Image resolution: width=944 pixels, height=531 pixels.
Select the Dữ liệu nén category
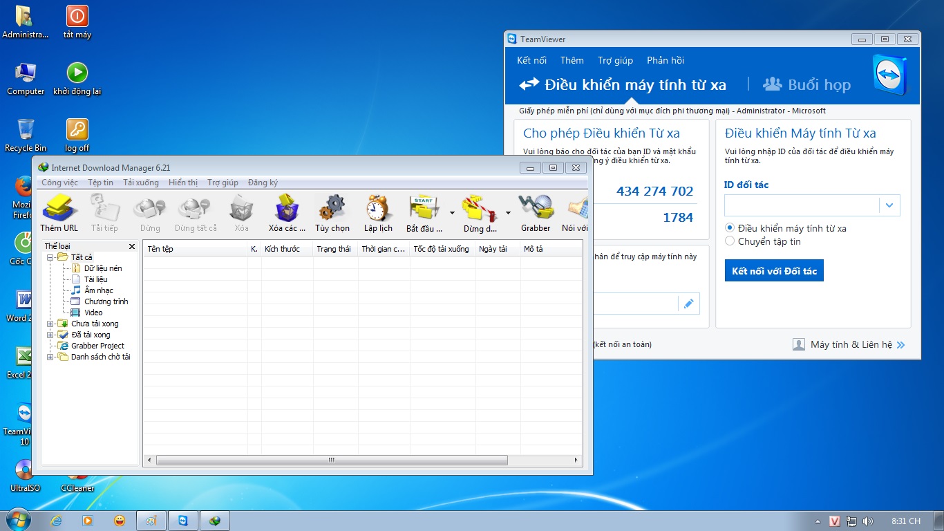[x=103, y=268]
